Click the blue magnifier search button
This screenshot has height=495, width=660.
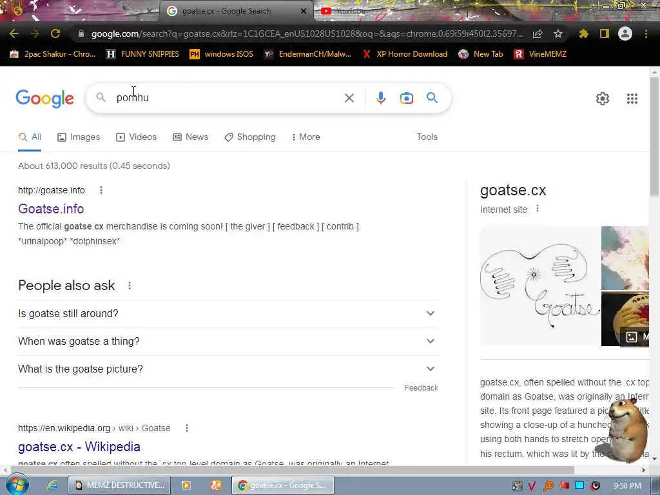click(x=432, y=98)
